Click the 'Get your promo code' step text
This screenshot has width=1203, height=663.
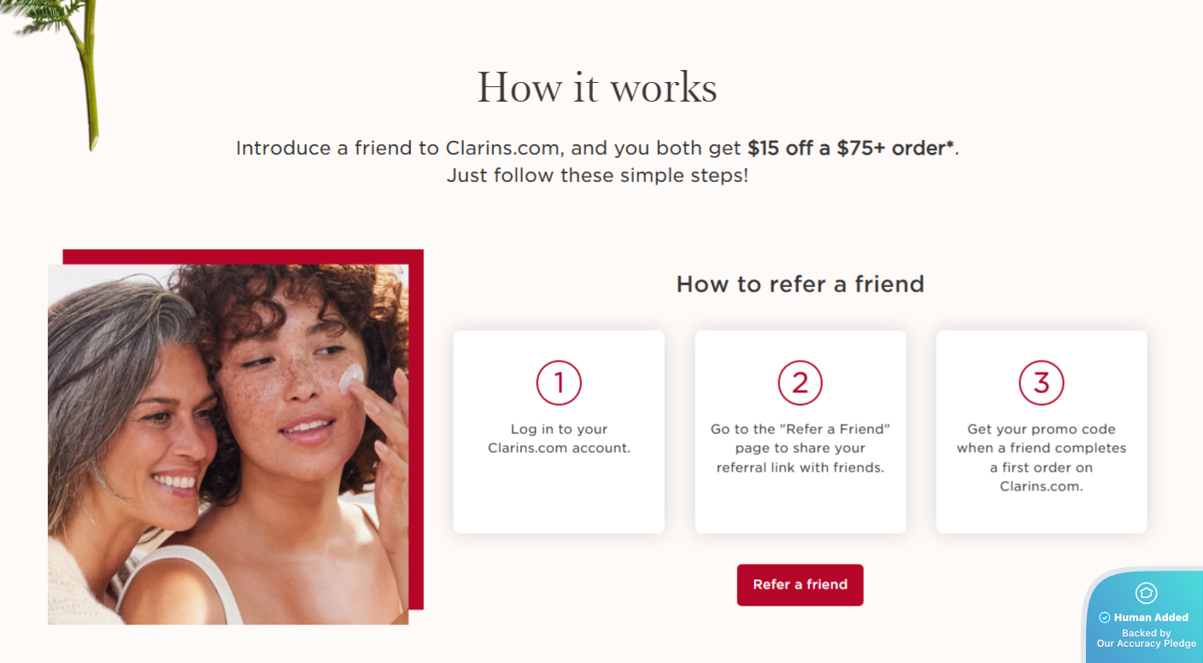[1041, 457]
